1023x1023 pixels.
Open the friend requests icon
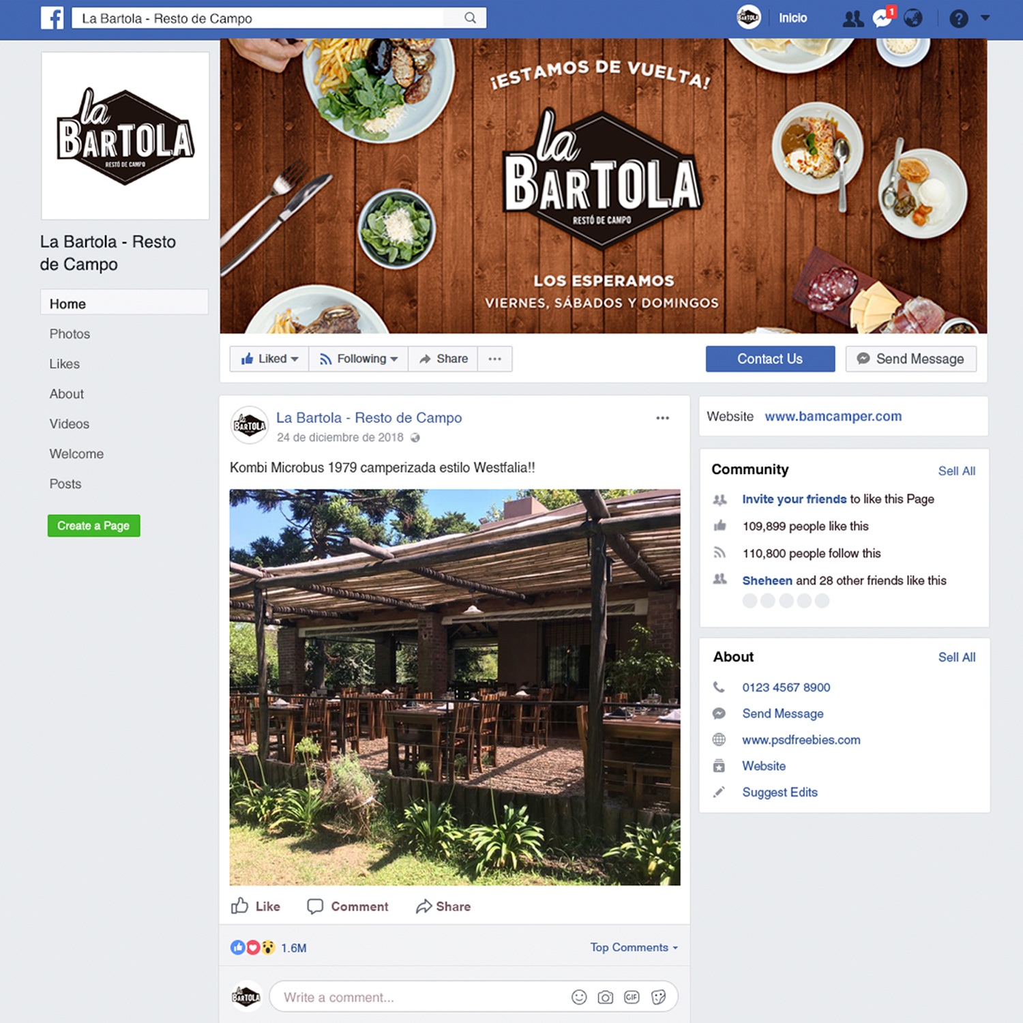[x=853, y=18]
